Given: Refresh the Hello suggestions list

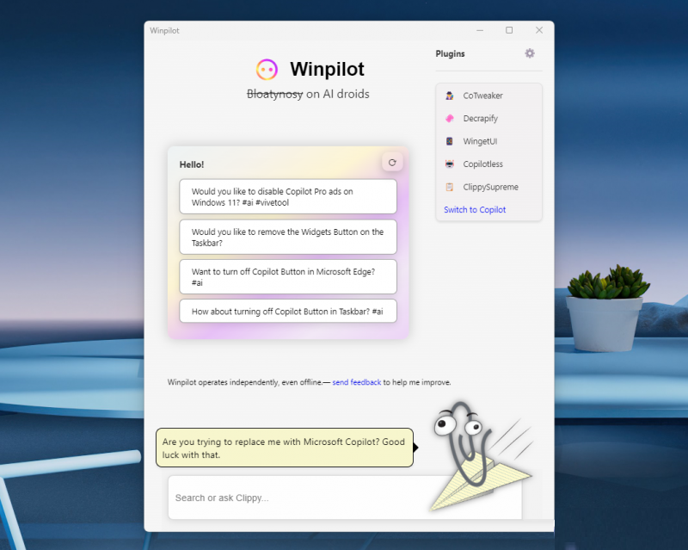Looking at the screenshot, I should [x=392, y=162].
